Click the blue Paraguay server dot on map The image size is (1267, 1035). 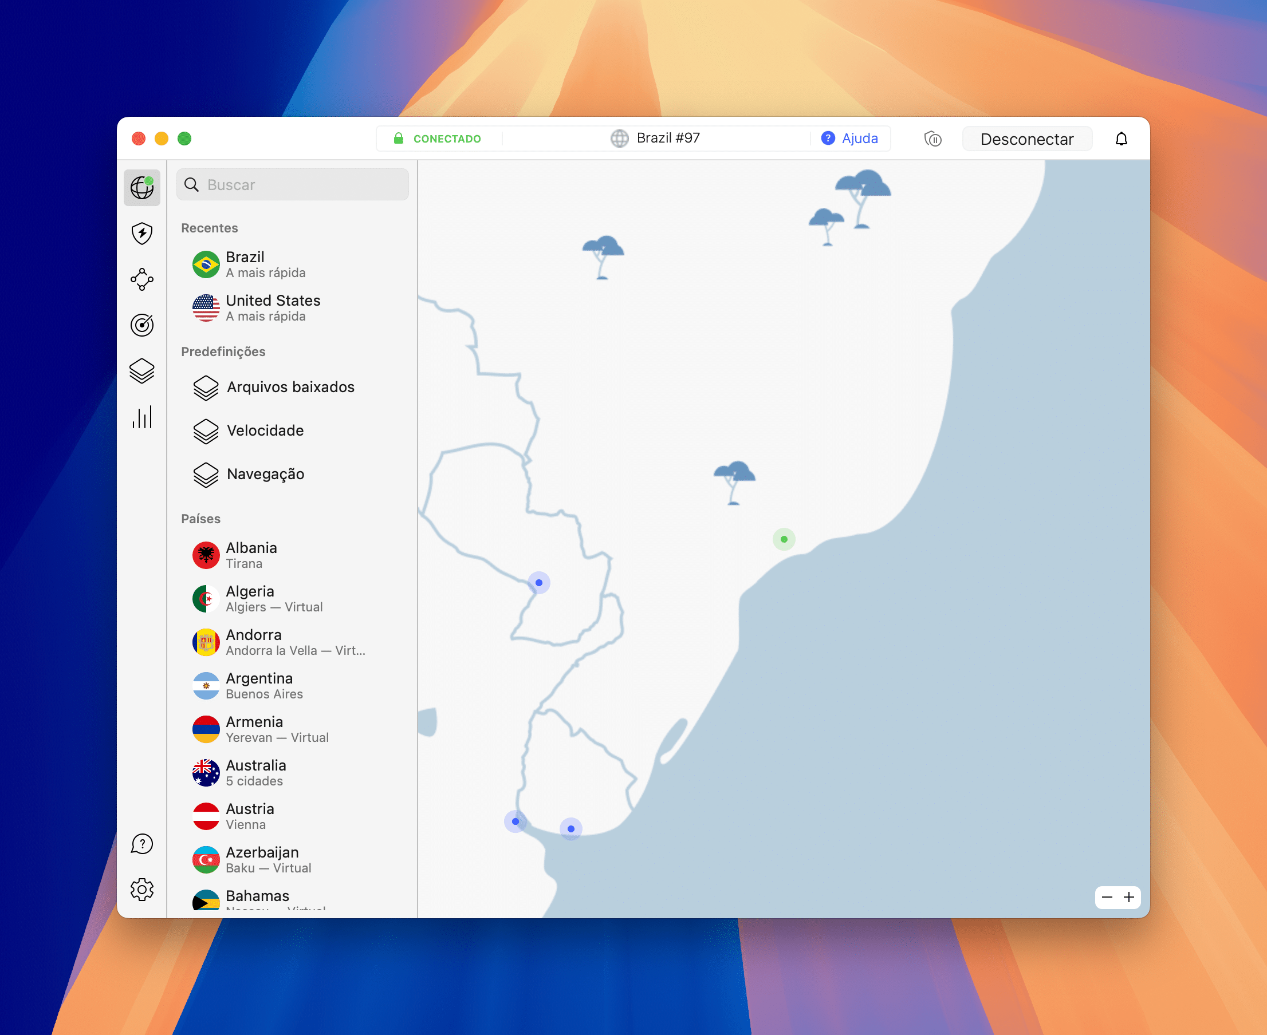point(538,583)
